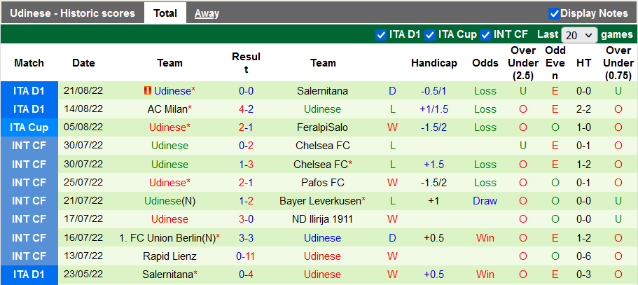Click the FeralpiSalo team name
The image size is (638, 285).
click(x=322, y=127)
